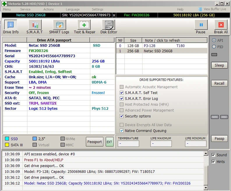Click the Serial value YS202434556647789973 in passport
This screenshot has height=191, width=231.
pos(52,56)
